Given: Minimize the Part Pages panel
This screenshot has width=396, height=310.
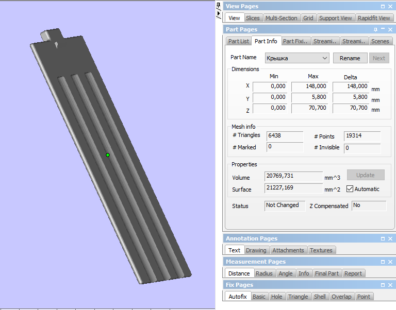Looking at the screenshot, I should pyautogui.click(x=383, y=29).
